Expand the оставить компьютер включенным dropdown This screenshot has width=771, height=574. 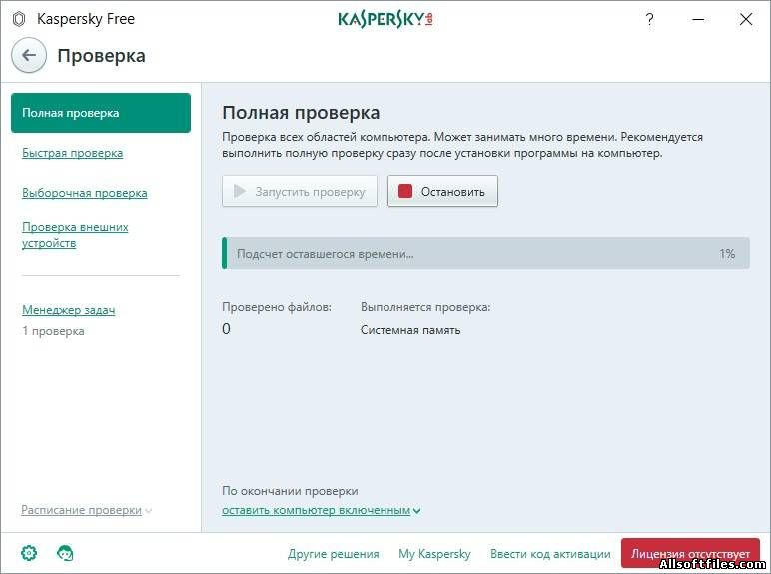[x=322, y=510]
